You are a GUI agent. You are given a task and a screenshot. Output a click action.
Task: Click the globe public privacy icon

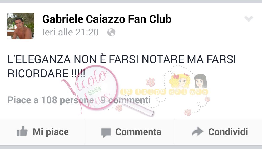111,32
